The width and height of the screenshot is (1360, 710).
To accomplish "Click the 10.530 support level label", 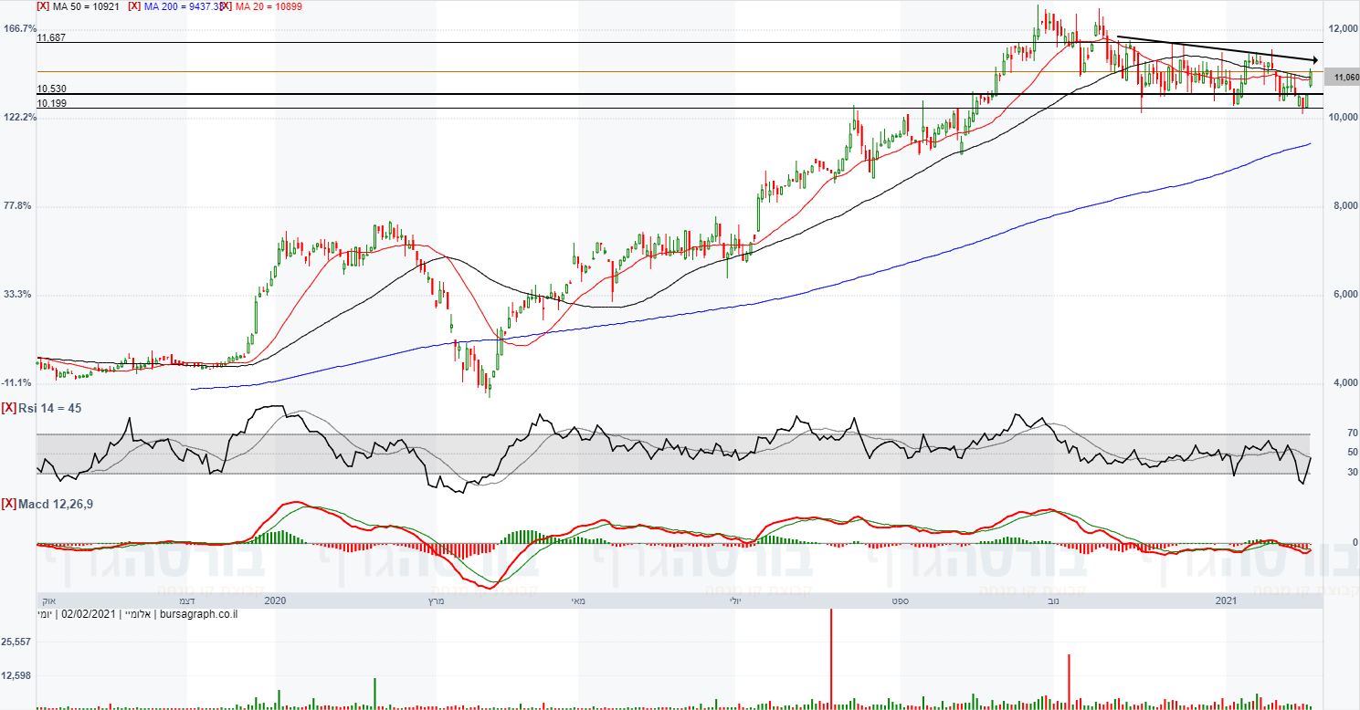I will pos(51,89).
